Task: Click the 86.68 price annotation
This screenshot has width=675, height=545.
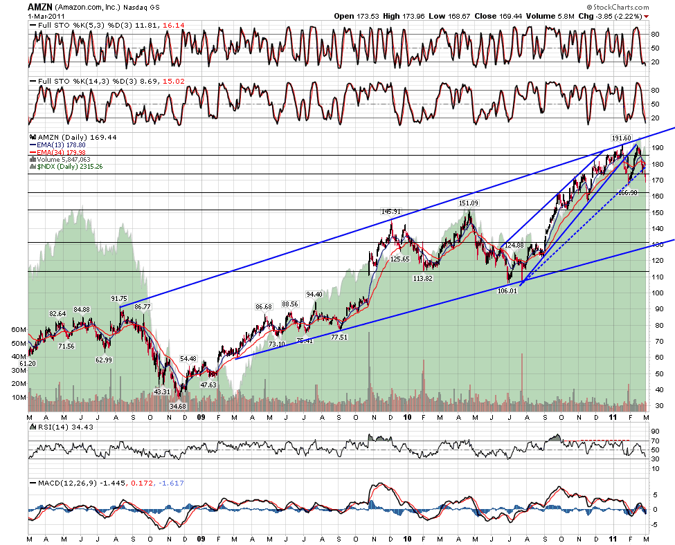Action: coord(264,307)
